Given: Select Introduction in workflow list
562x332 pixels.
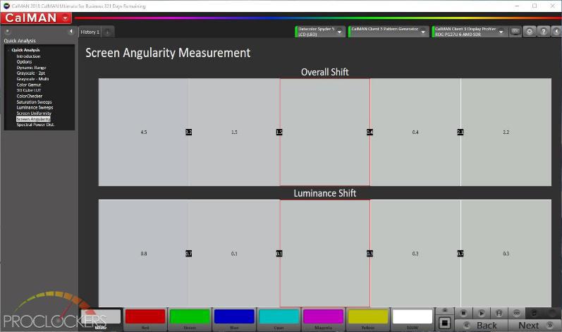Looking at the screenshot, I should (28, 56).
